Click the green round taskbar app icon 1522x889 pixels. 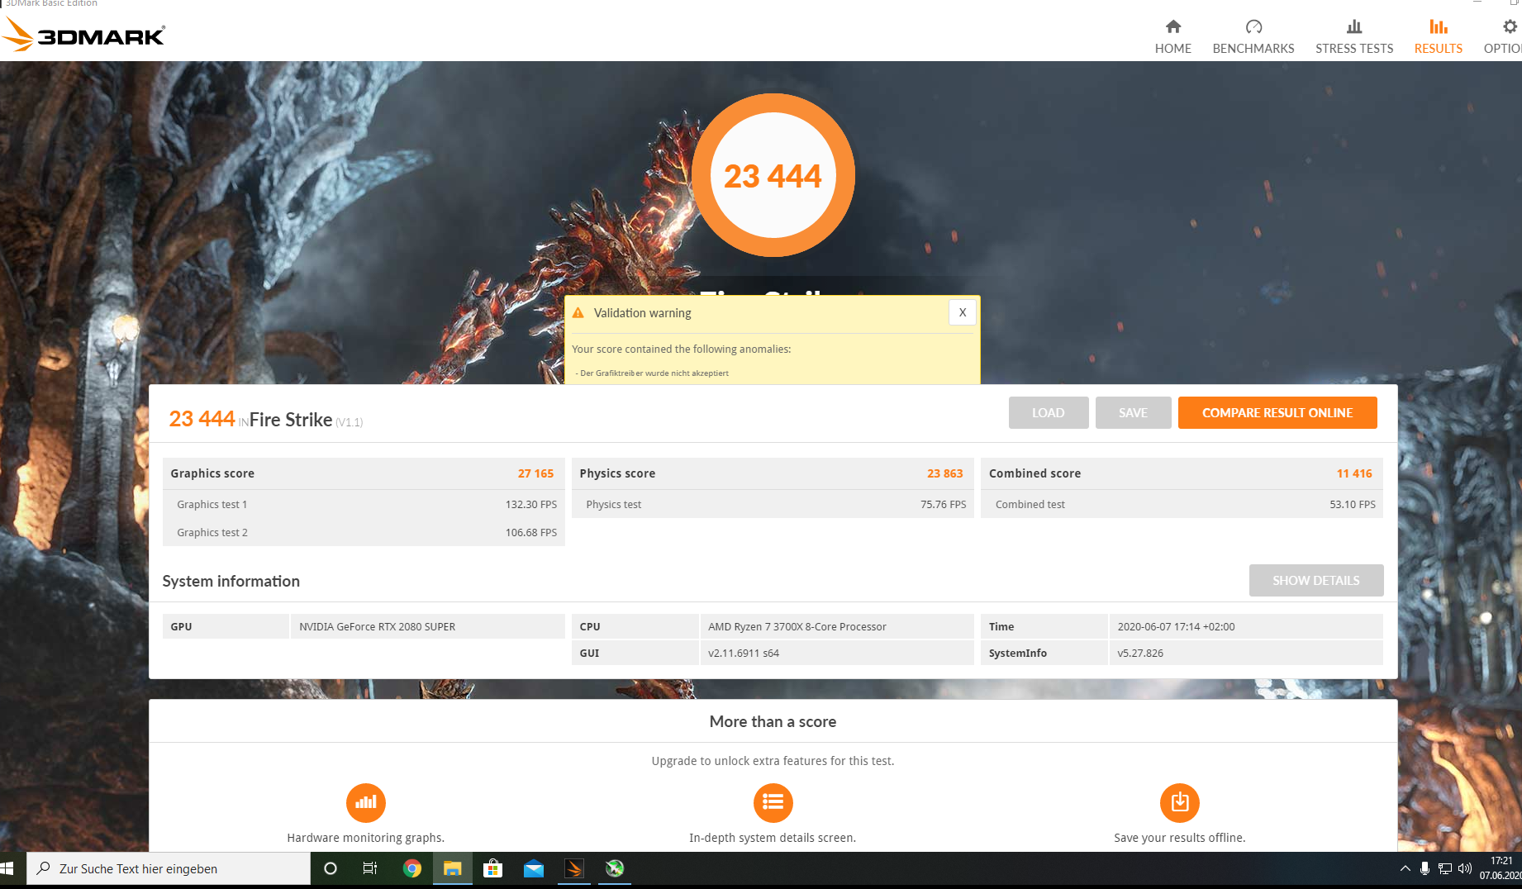tap(614, 868)
